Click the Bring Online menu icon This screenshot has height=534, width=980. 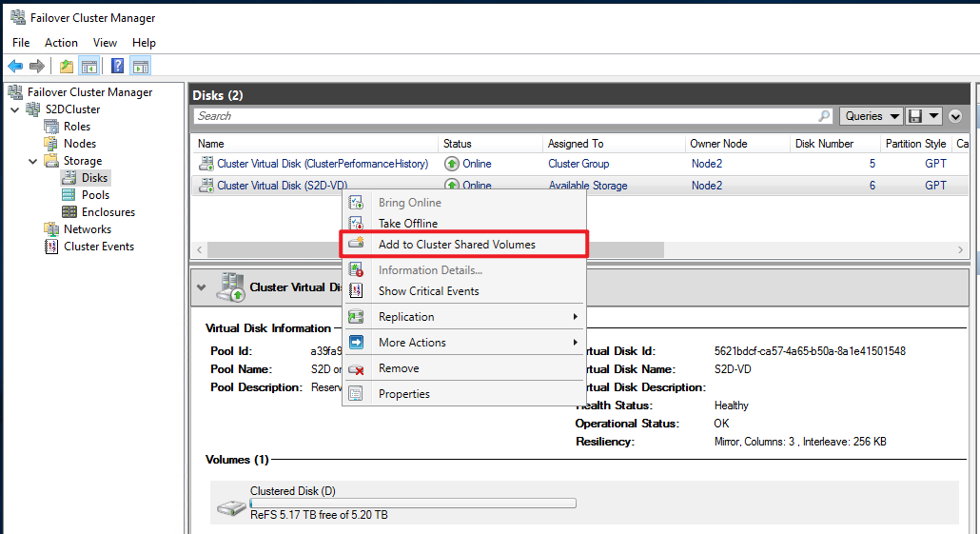(356, 203)
